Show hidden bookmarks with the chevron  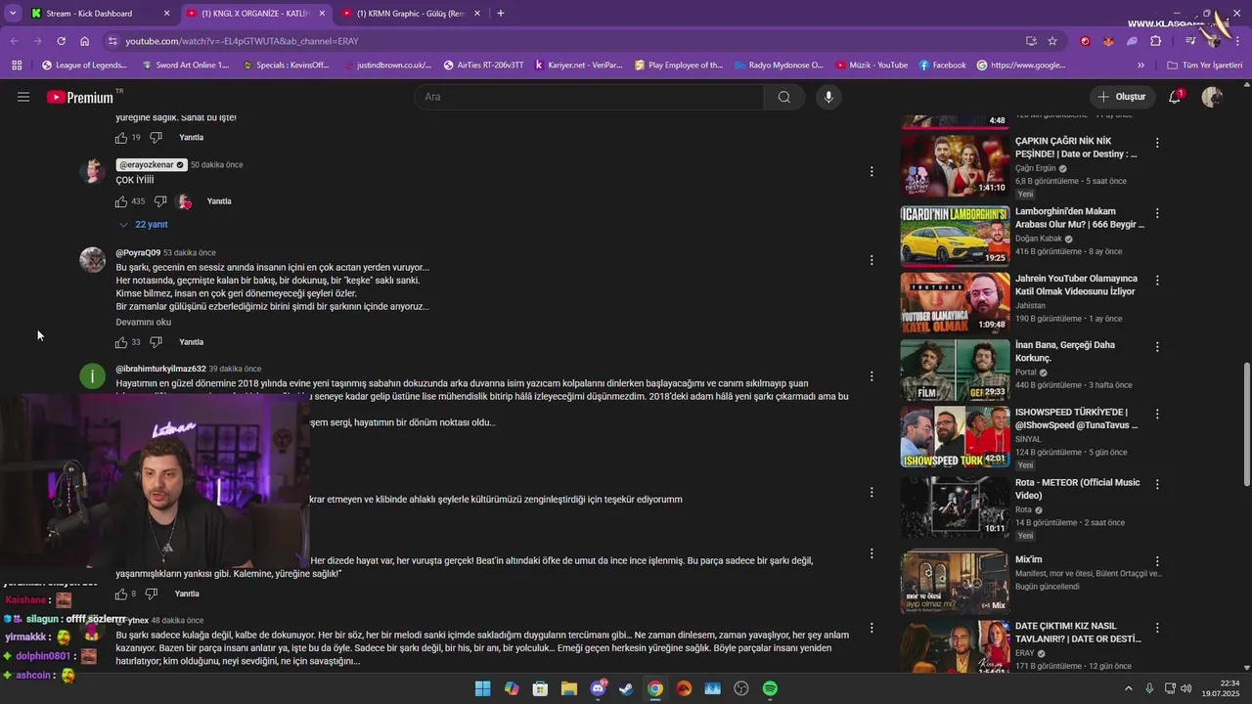[1140, 66]
